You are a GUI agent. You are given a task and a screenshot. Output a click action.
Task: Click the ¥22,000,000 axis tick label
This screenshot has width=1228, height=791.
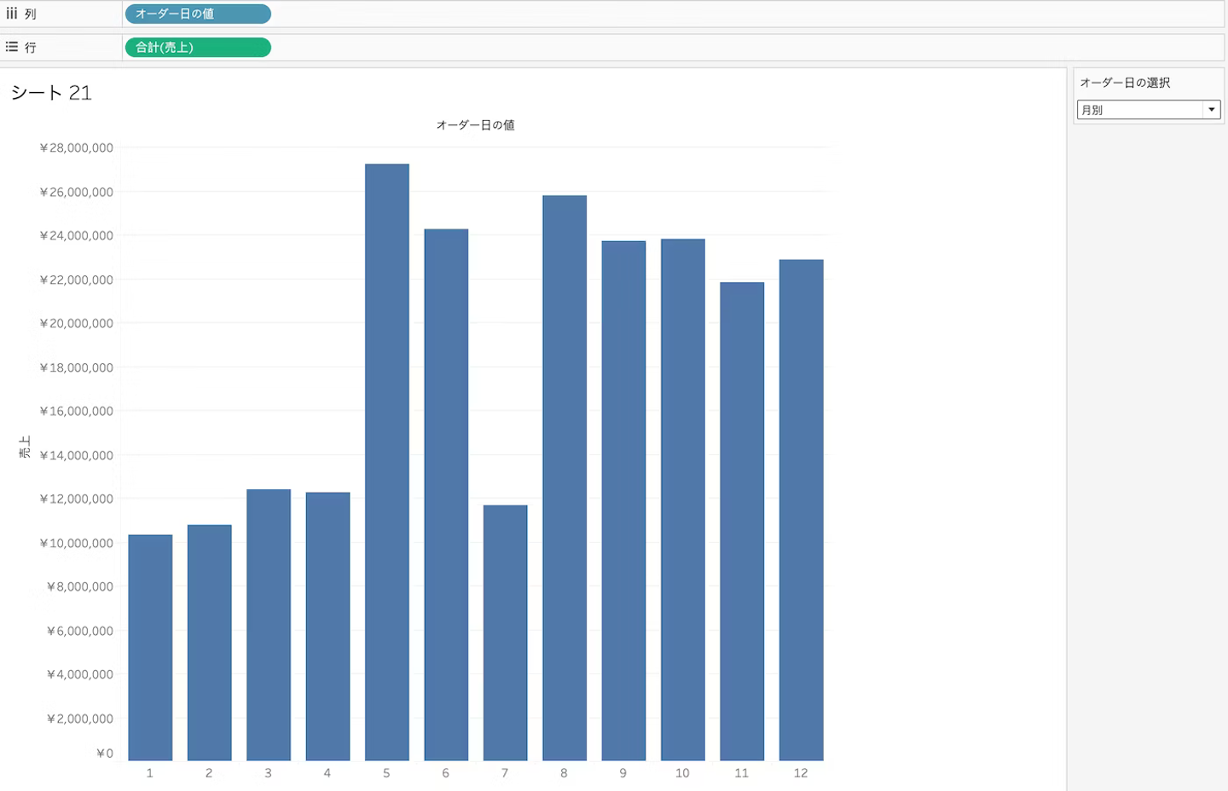pyautogui.click(x=76, y=280)
